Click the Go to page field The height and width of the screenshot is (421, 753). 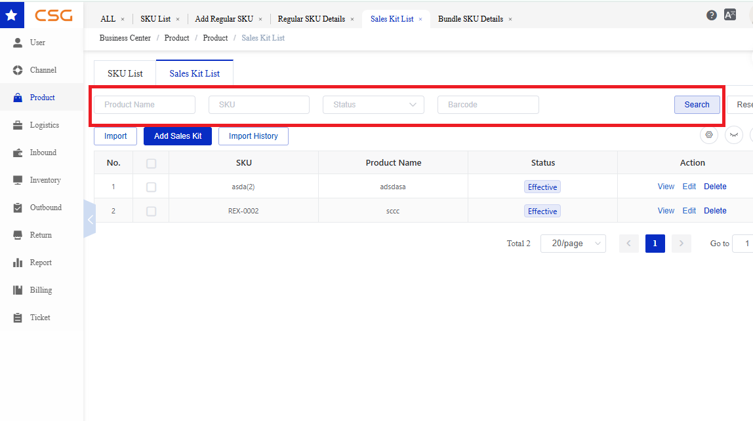(743, 244)
